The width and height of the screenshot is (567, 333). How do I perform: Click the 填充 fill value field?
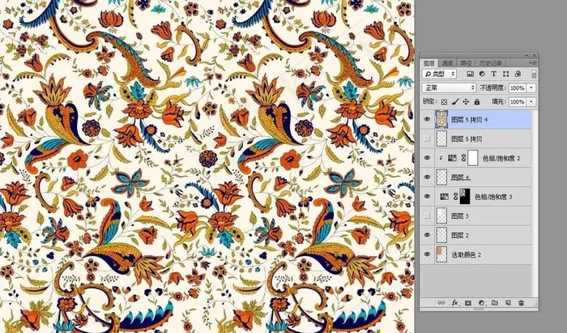[x=517, y=102]
